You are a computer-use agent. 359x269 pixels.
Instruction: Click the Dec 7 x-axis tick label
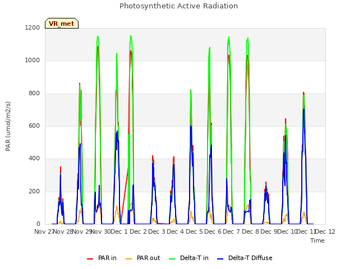tap(232, 231)
